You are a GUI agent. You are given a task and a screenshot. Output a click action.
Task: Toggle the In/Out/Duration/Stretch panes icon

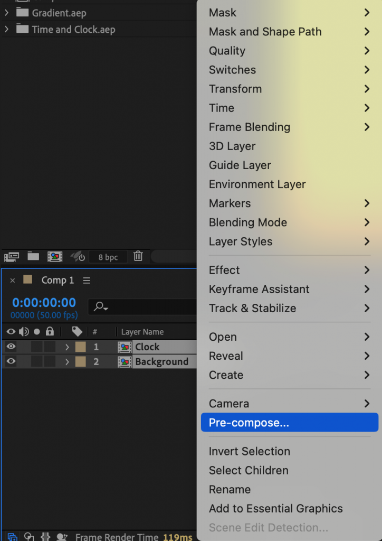(45, 536)
